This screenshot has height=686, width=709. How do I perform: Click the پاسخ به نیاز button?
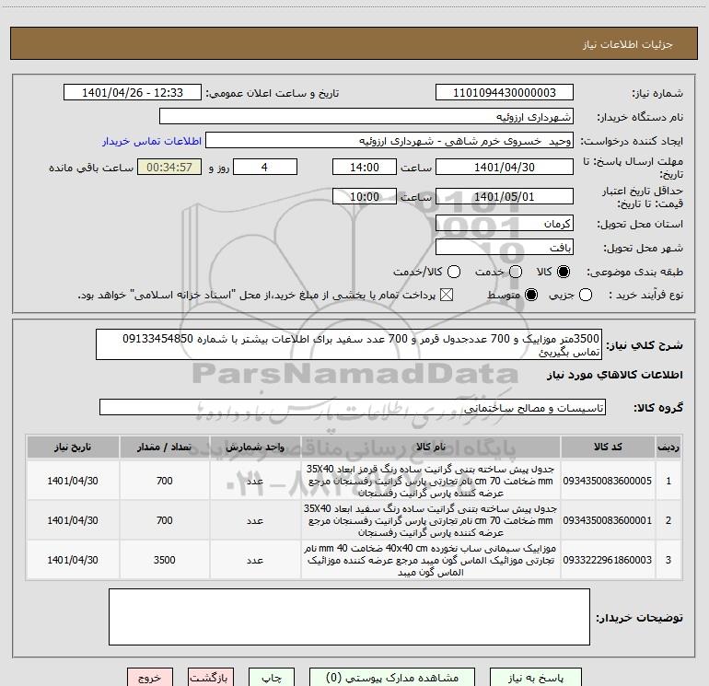tap(535, 678)
